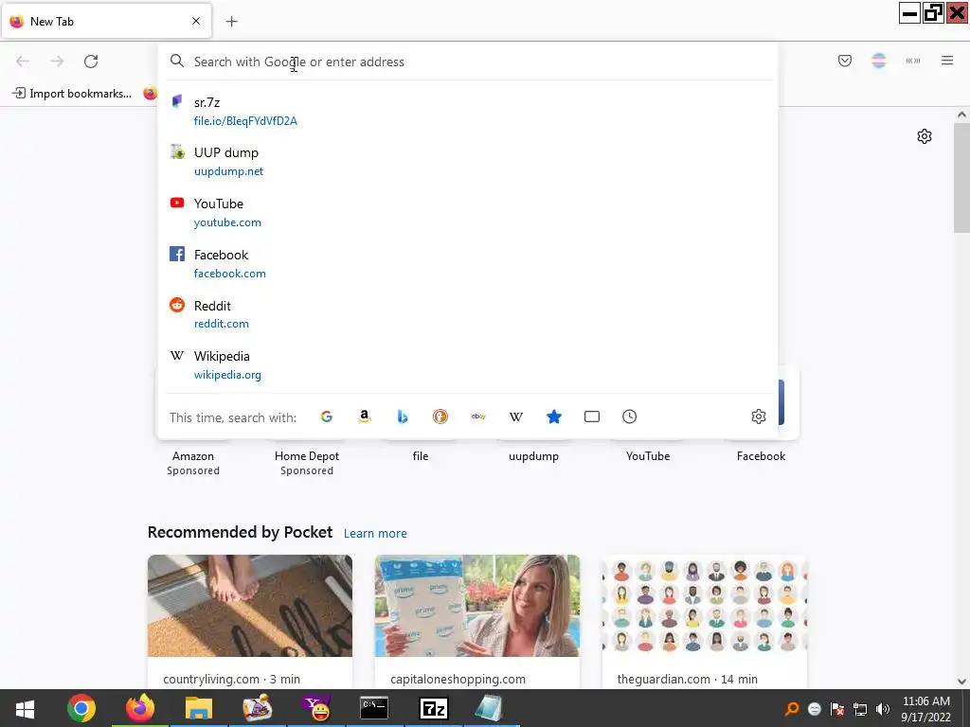
Task: Open the capitaloneshopping.com Pocket story thumbnail
Action: pos(477,606)
